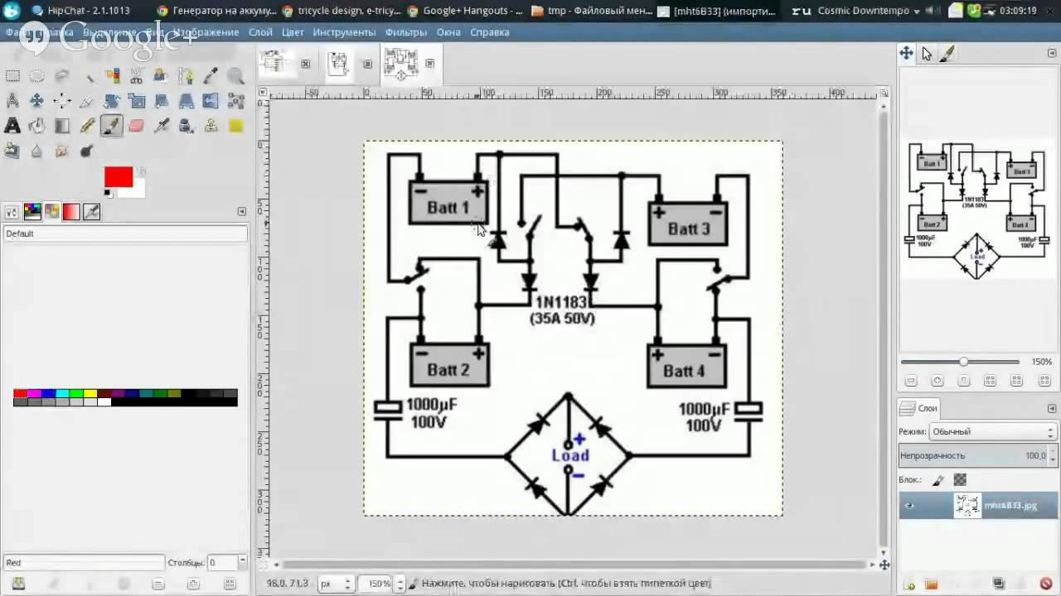Screen dimensions: 1061x596
Task: Open palette dock tab menu arrow
Action: (x=242, y=212)
